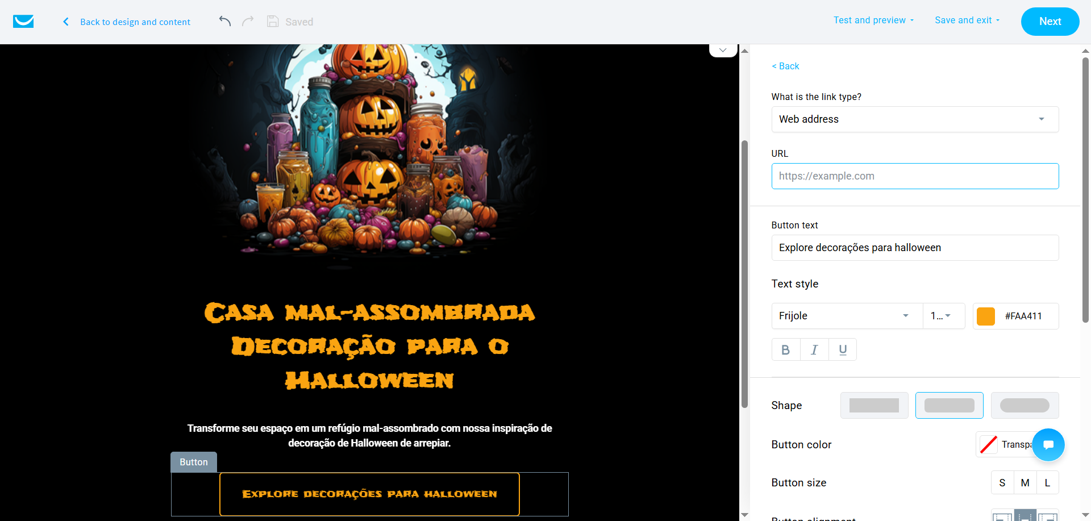Click the Saved floppy disk icon
The width and height of the screenshot is (1091, 521).
coord(273,22)
